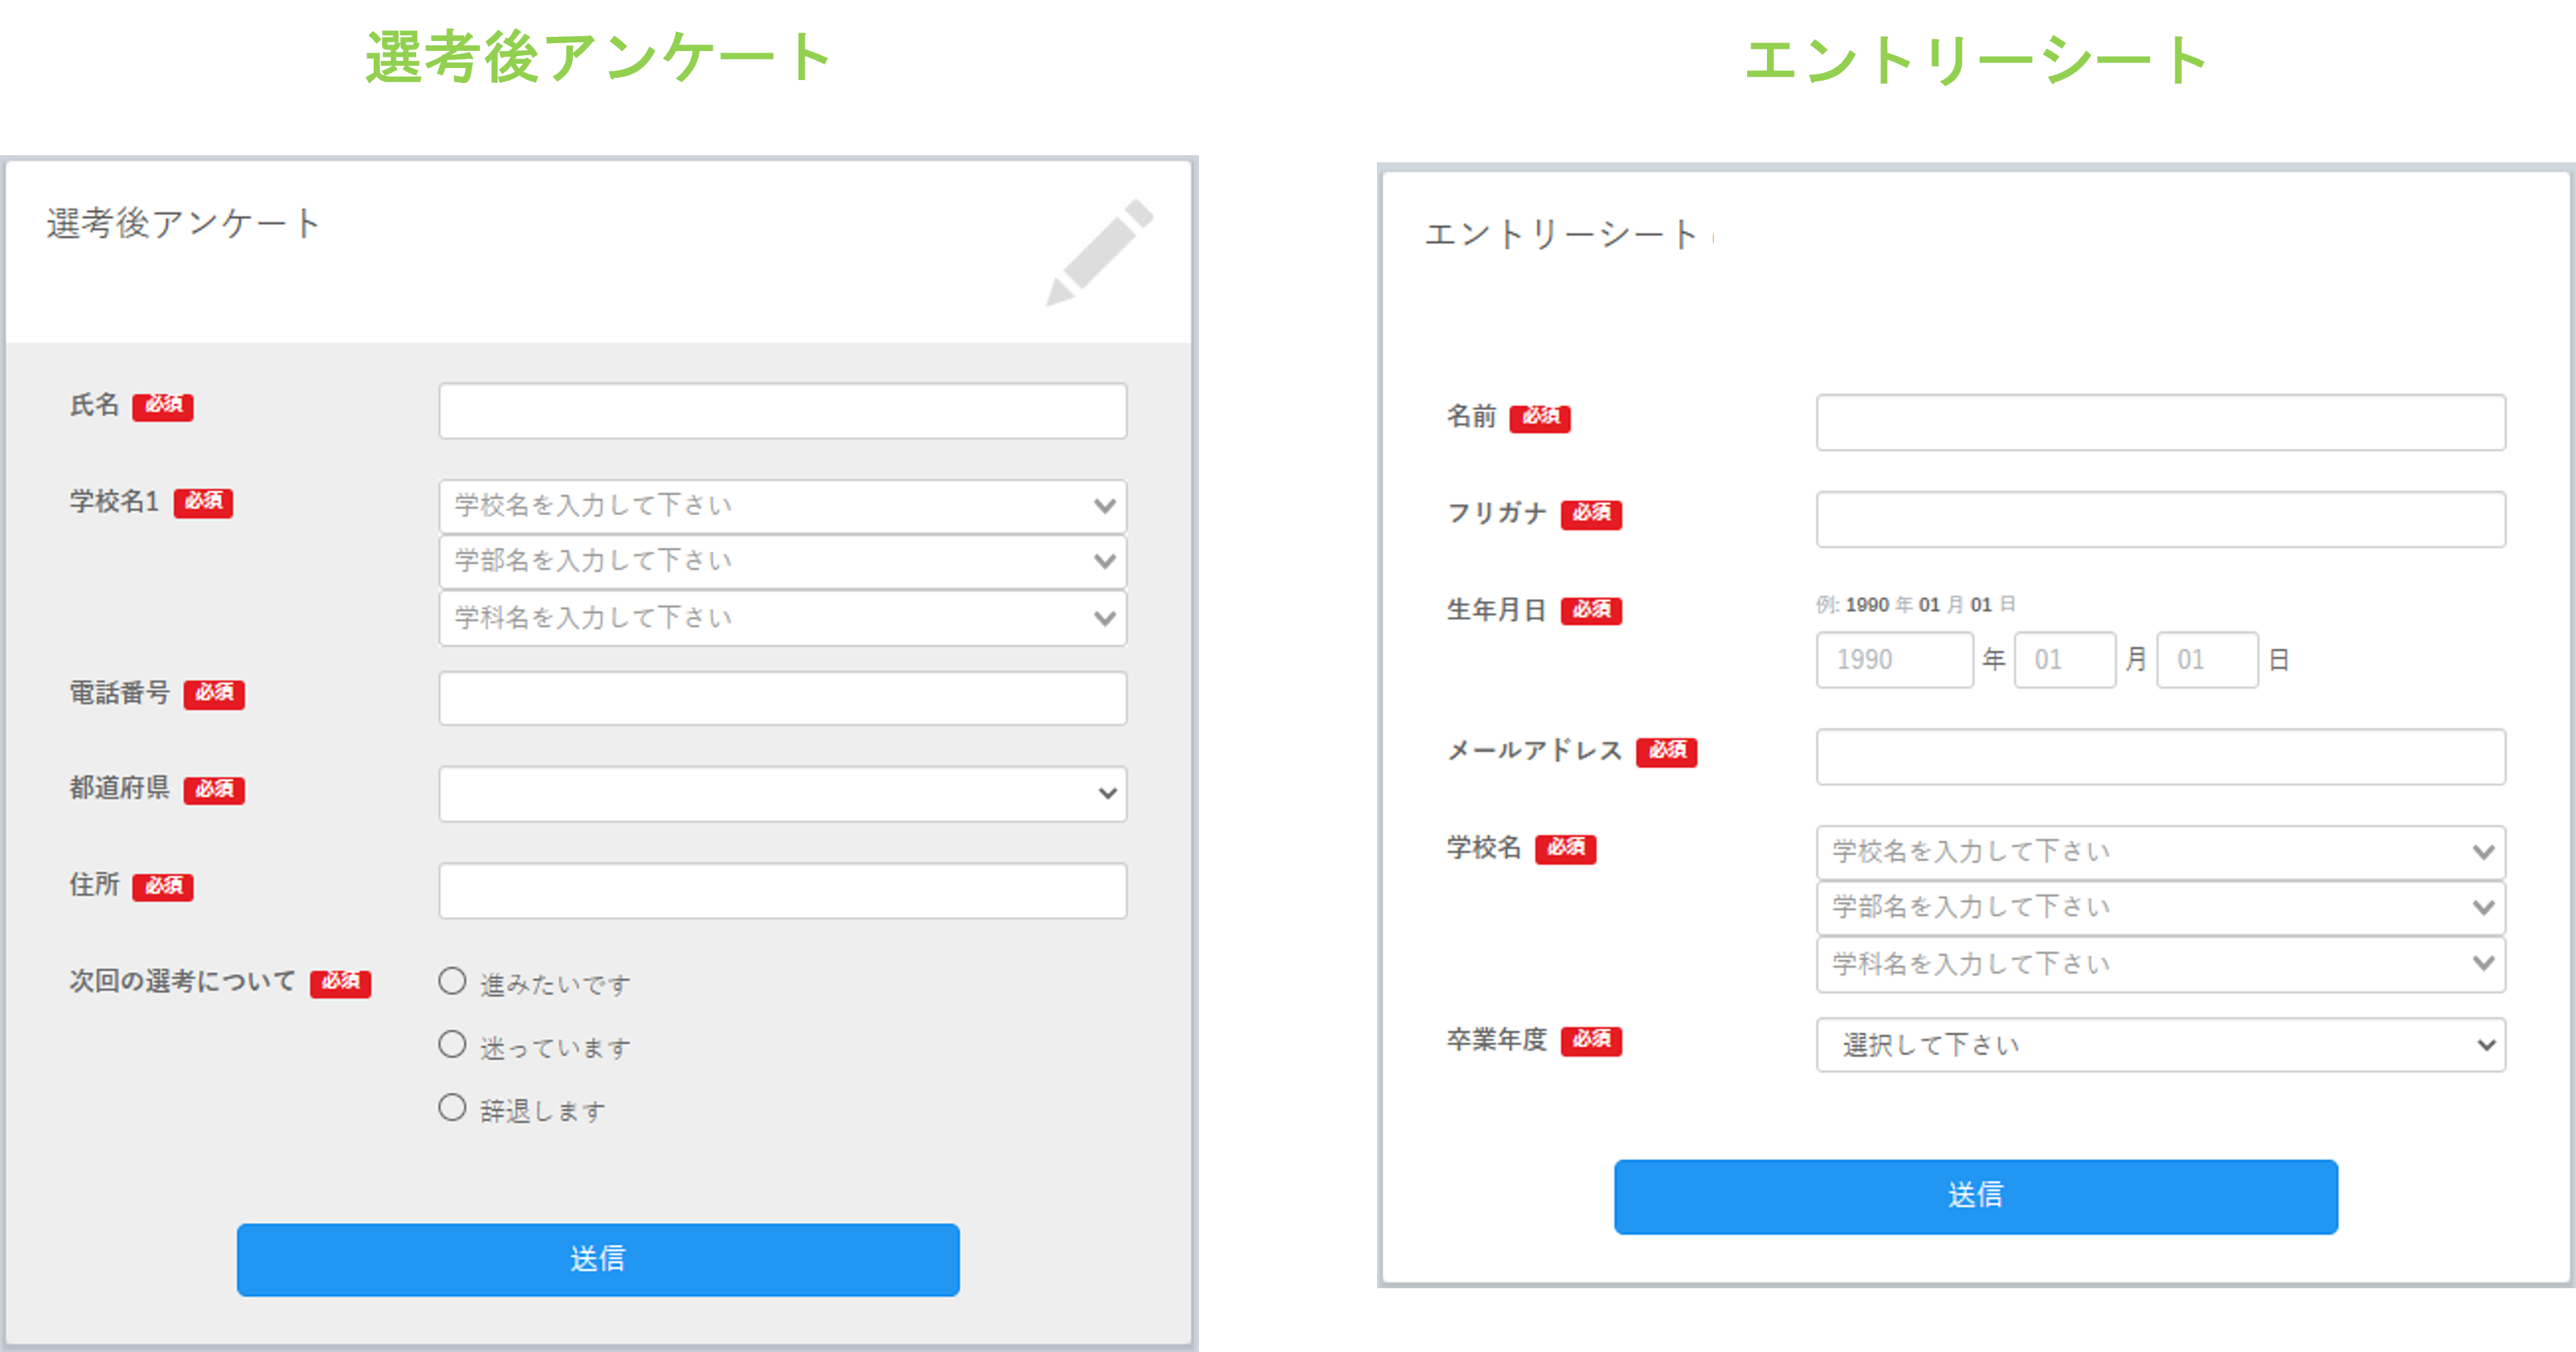Select the 辞退します radio option

click(452, 1108)
